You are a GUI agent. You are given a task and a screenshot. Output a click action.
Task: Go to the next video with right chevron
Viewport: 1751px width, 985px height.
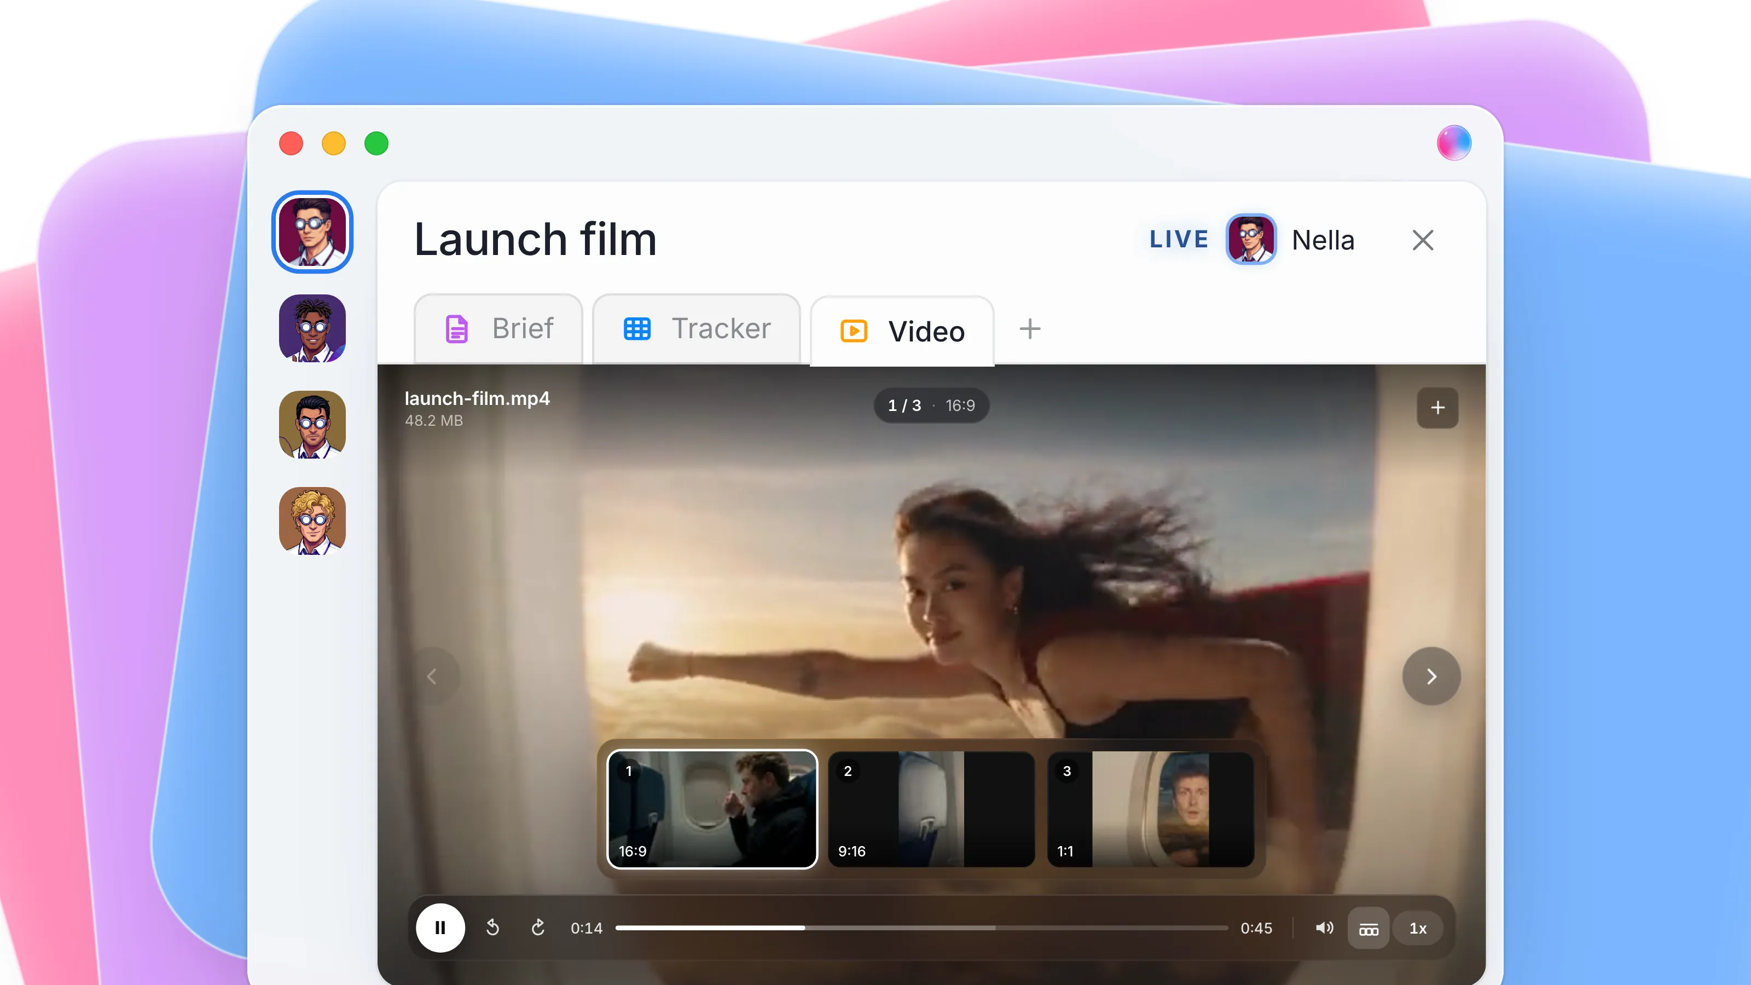click(x=1431, y=676)
